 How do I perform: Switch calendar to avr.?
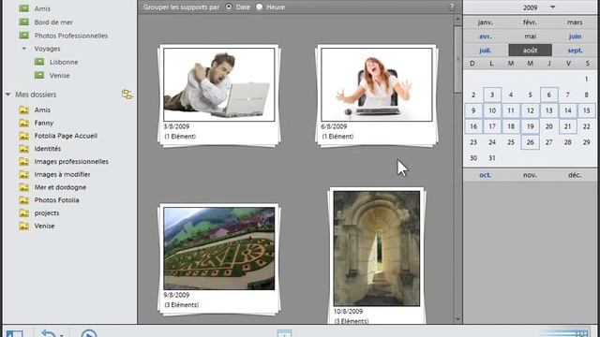tap(486, 37)
